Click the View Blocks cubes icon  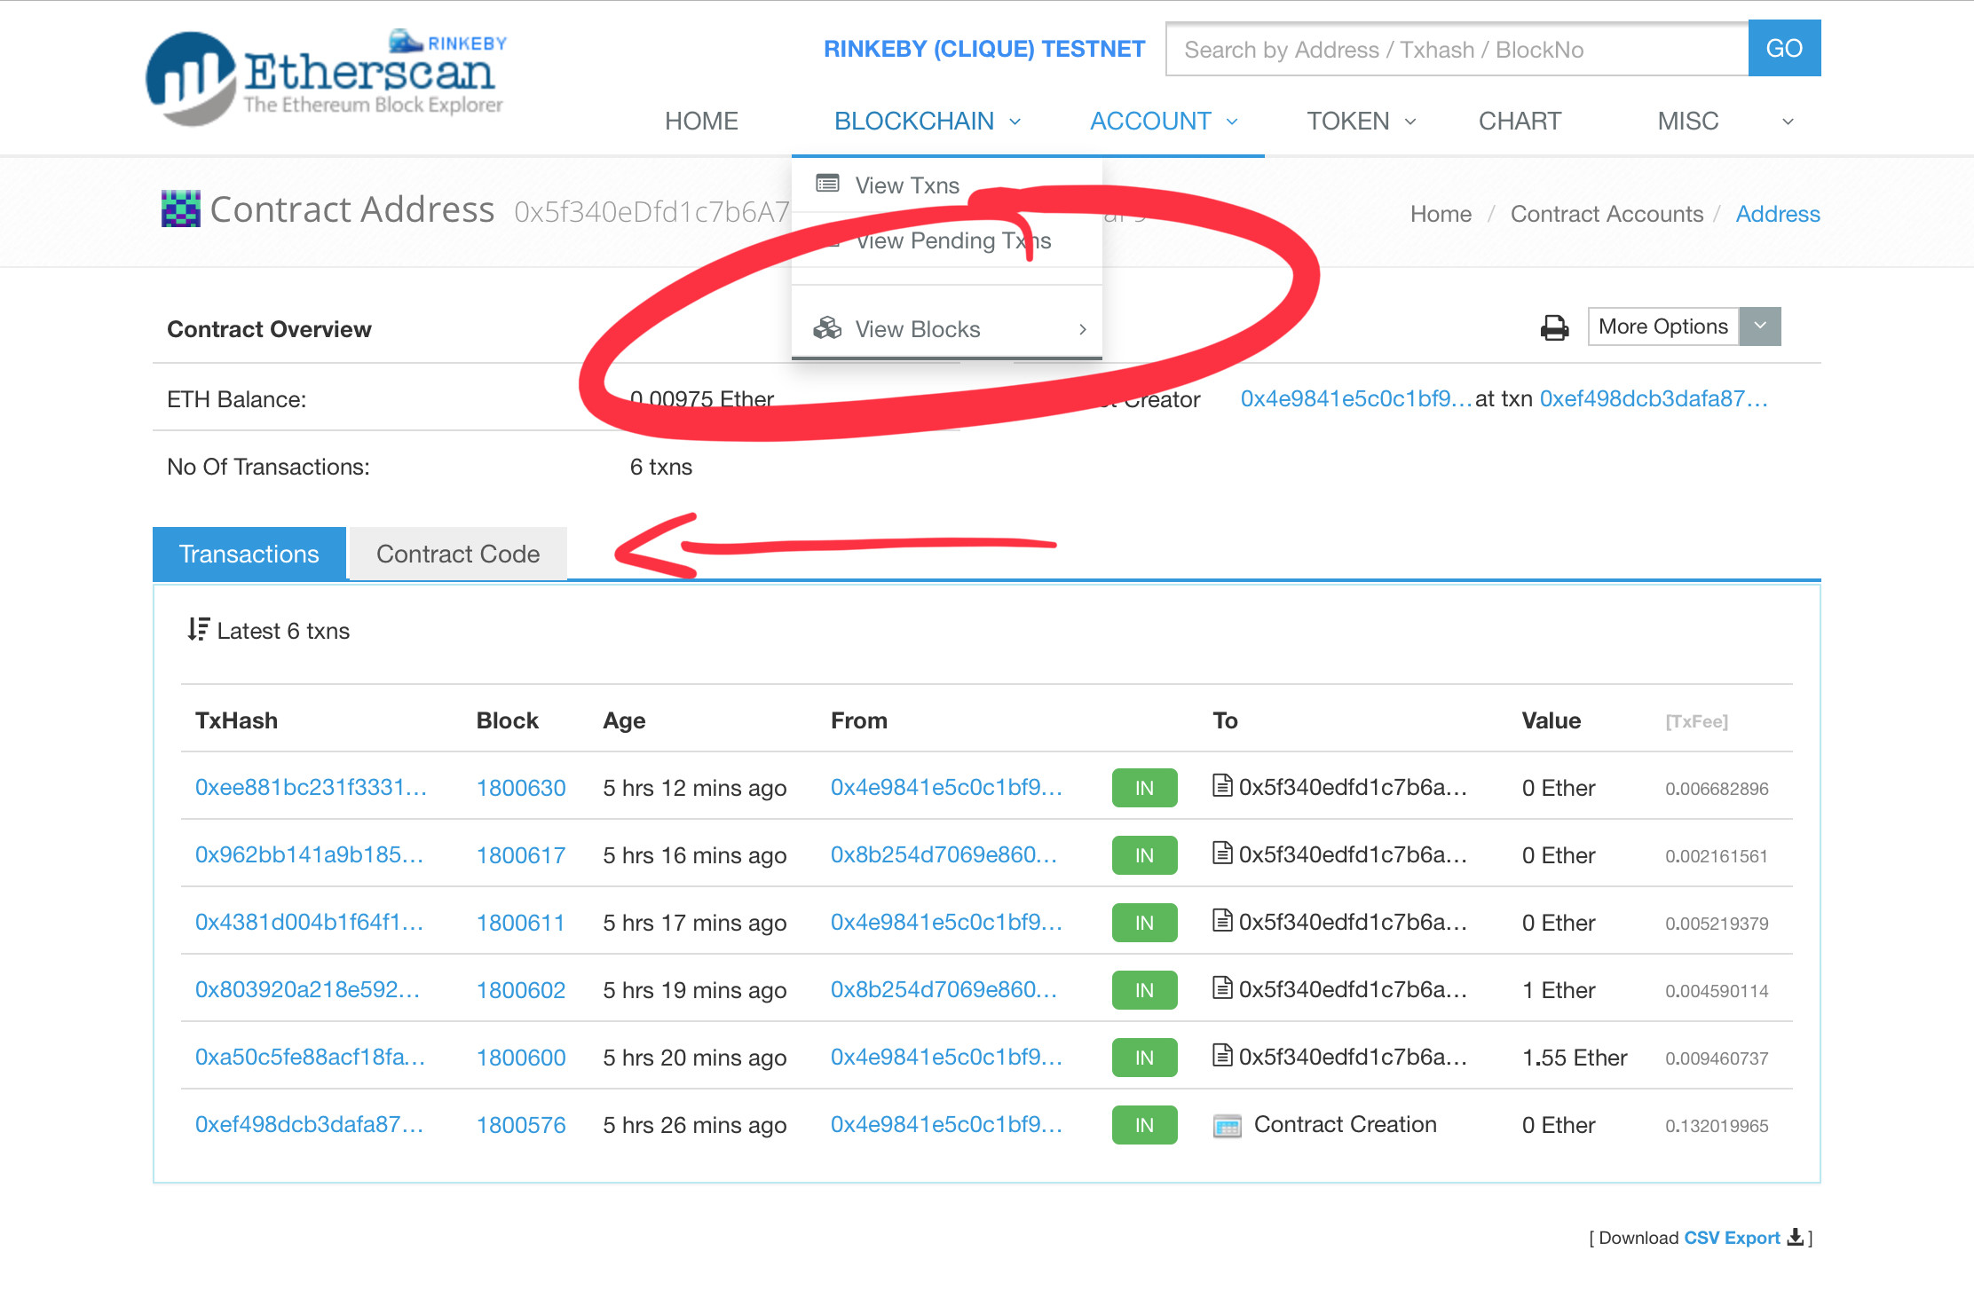coord(827,328)
